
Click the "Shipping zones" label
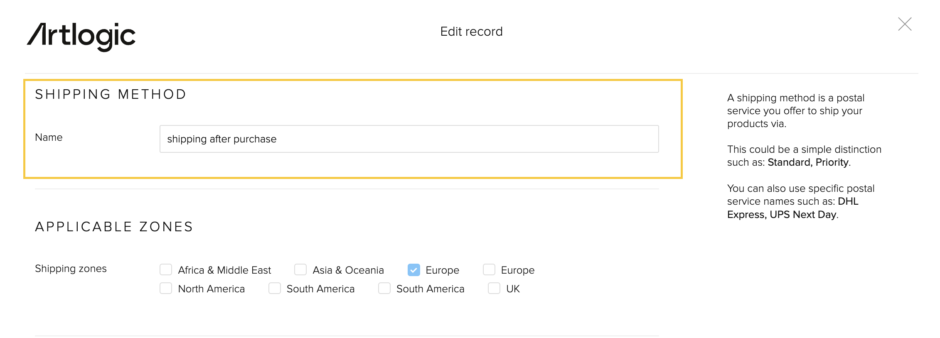[71, 269]
